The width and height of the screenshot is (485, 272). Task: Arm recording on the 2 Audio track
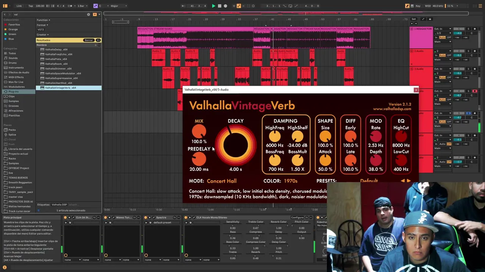[x=474, y=51]
